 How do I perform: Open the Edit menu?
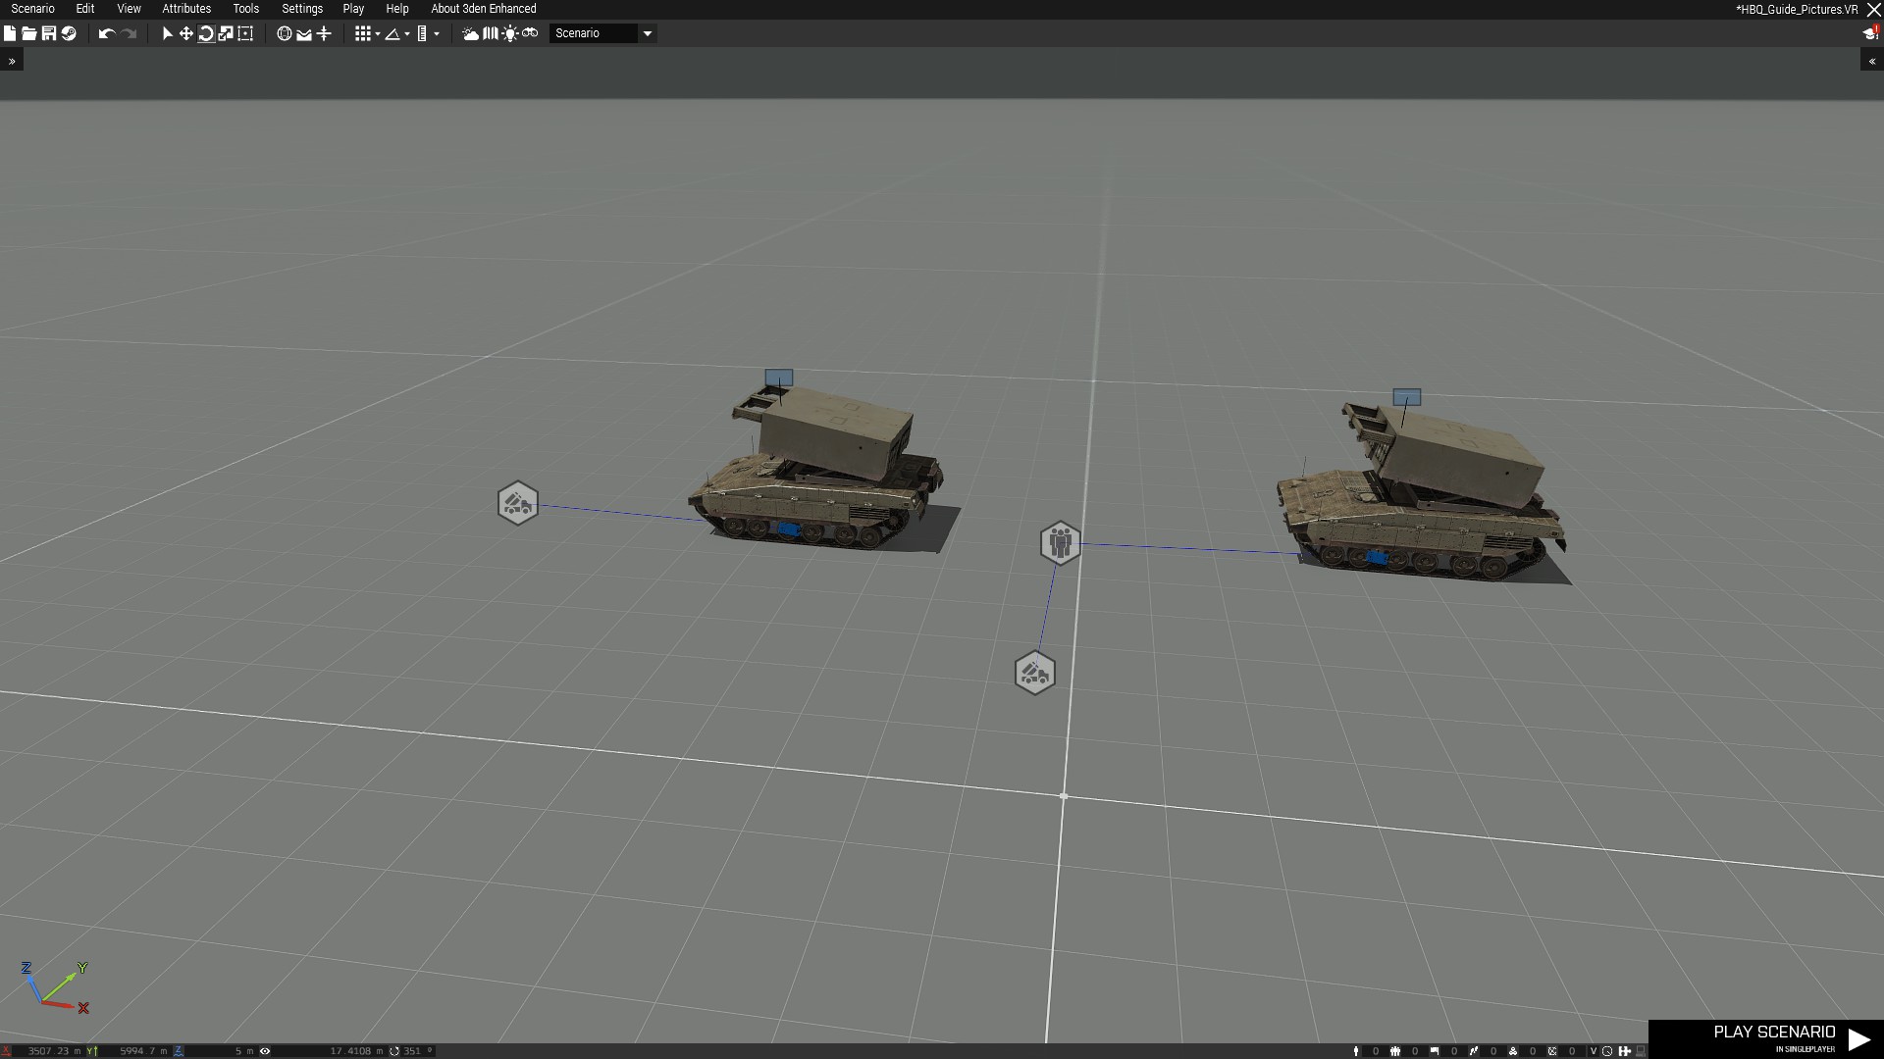[85, 9]
